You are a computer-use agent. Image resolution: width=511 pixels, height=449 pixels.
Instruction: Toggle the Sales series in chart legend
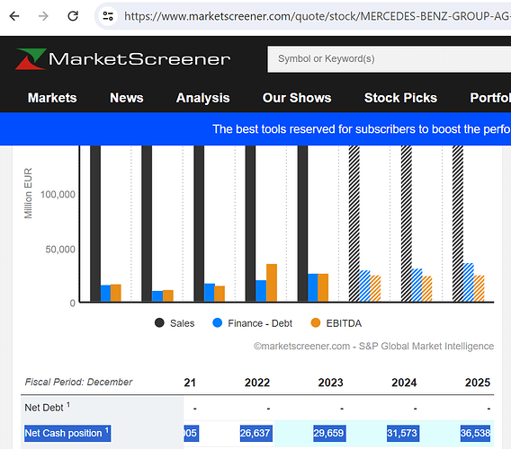point(175,323)
